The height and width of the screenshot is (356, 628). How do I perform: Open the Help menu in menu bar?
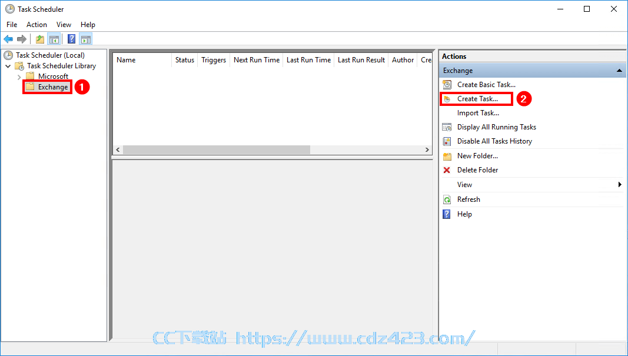pyautogui.click(x=88, y=25)
